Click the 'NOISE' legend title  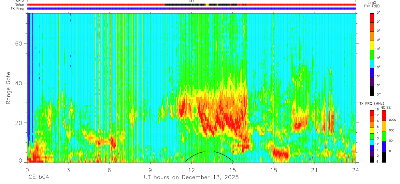[385, 107]
